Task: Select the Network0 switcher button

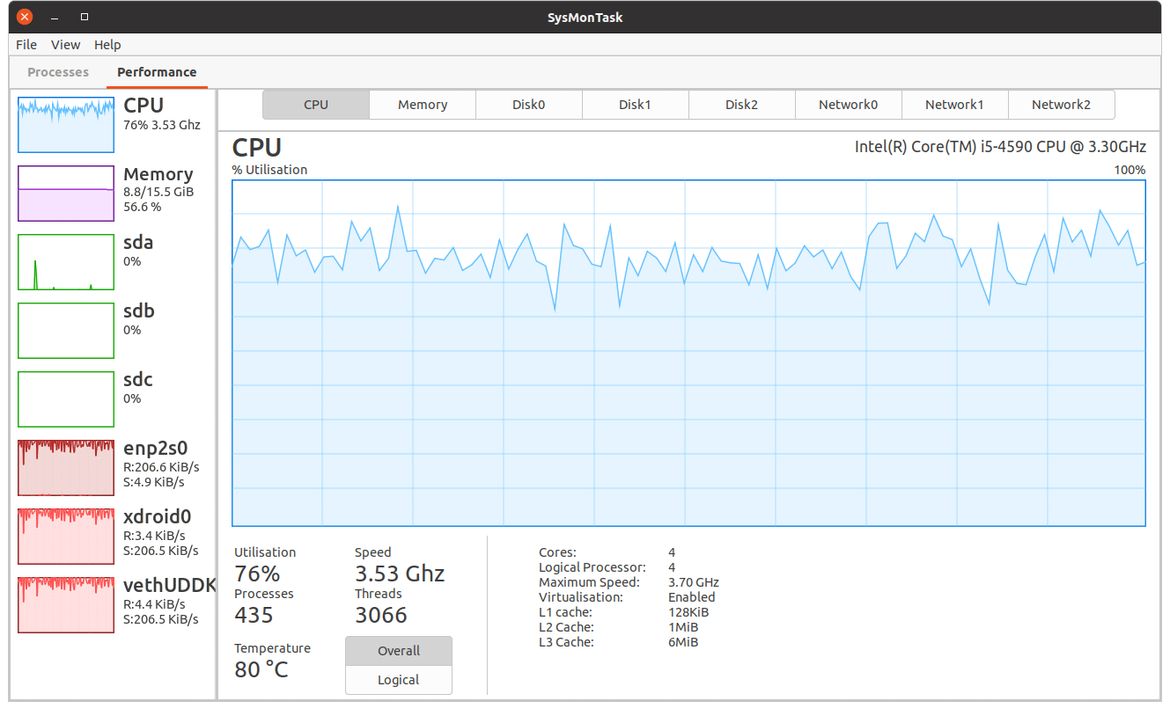Action: click(848, 105)
